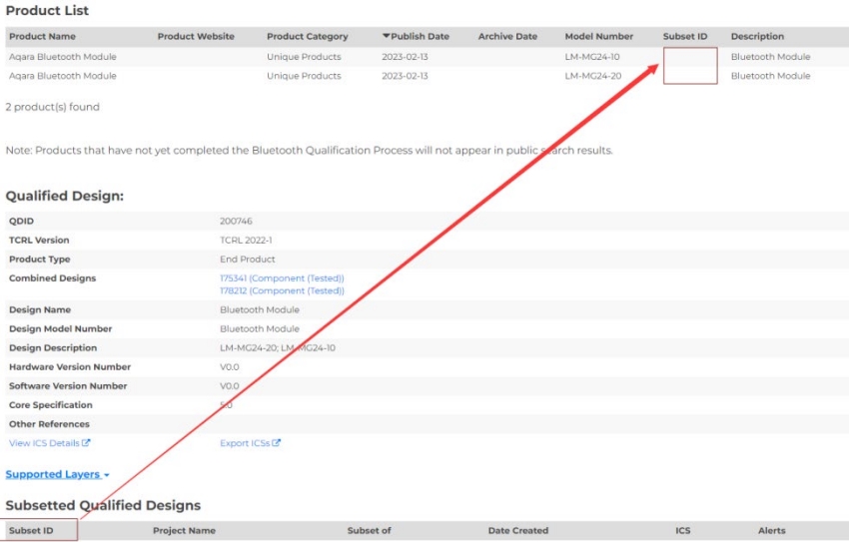Sort the product list by Product Name header
The image size is (849, 542).
point(42,37)
